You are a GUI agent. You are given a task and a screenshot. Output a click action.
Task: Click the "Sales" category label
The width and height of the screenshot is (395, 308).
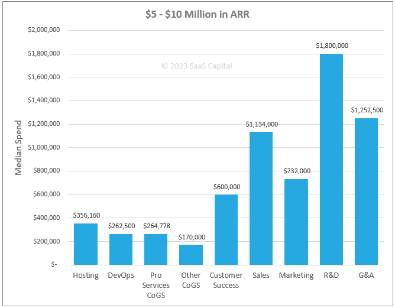pos(261,275)
